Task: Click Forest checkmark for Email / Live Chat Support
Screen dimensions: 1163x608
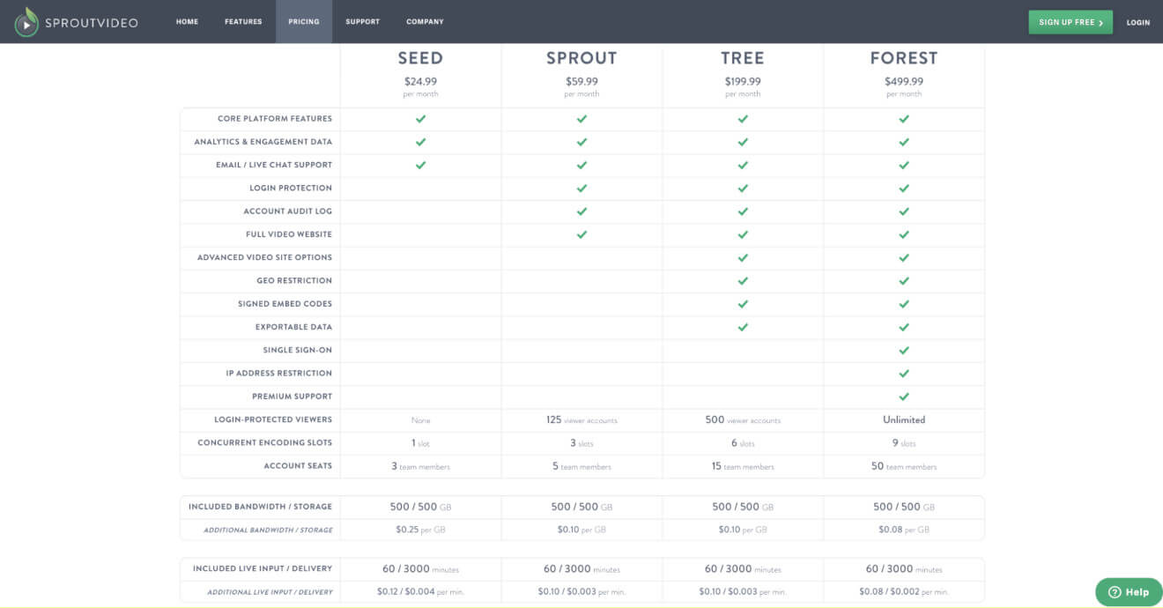Action: (x=904, y=165)
